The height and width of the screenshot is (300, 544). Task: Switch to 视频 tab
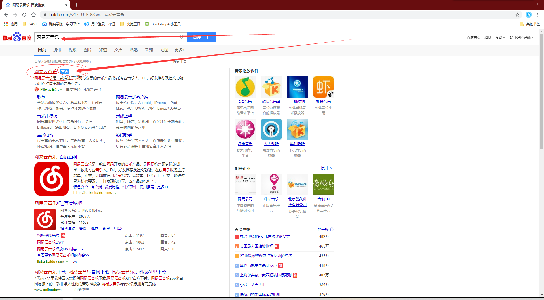(x=73, y=50)
